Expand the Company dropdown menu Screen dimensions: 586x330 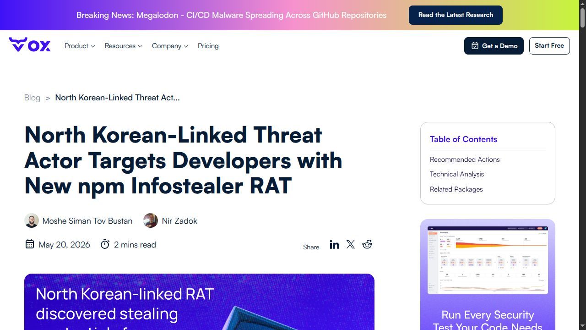point(170,46)
